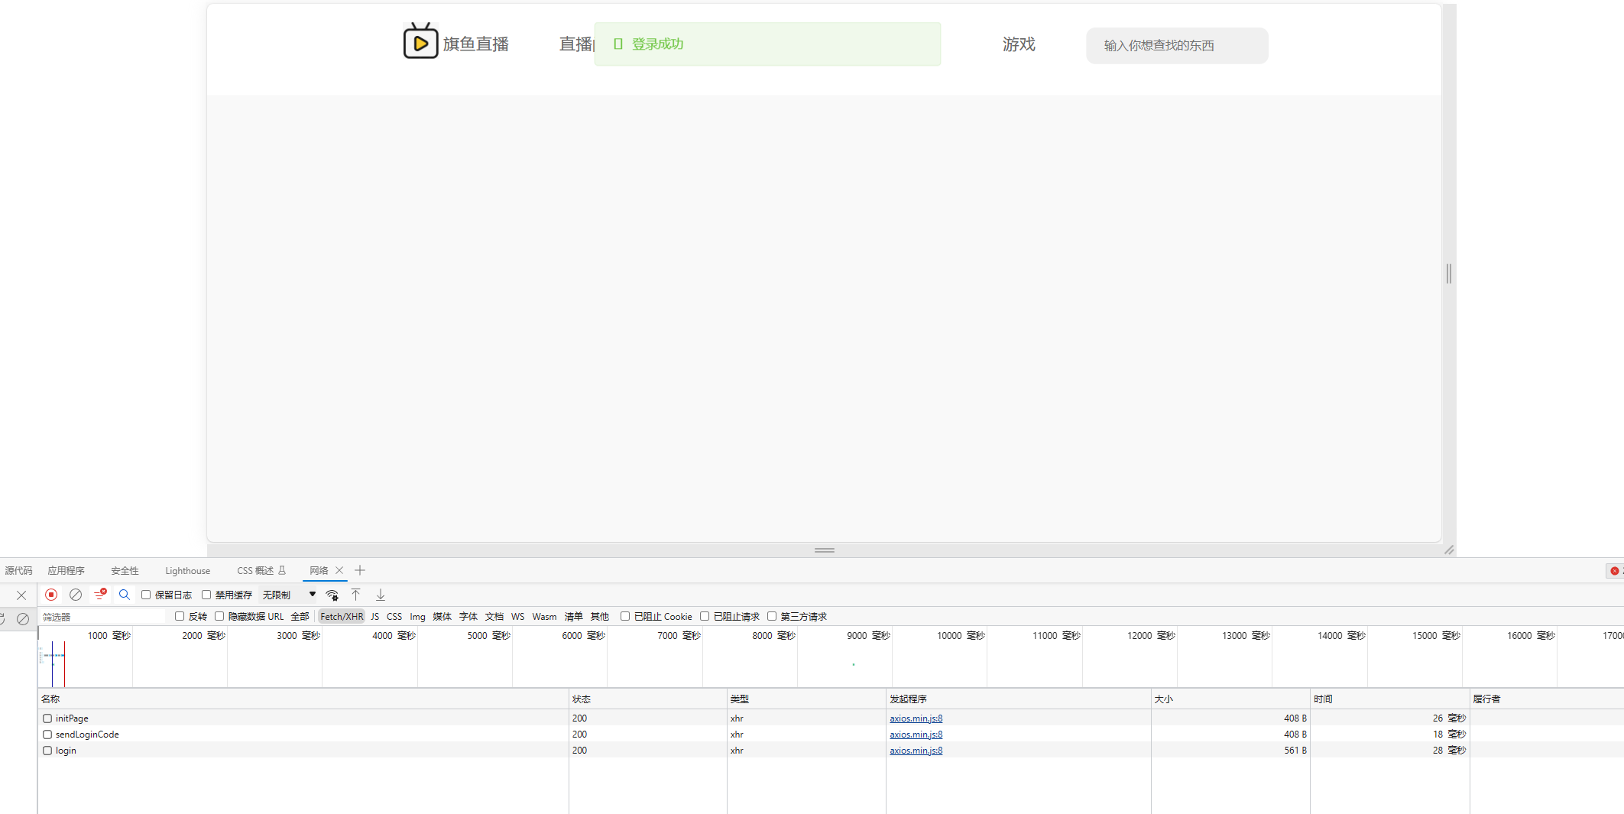The image size is (1624, 814).
Task: Switch to the 应用程序 tab
Action: pos(66,570)
